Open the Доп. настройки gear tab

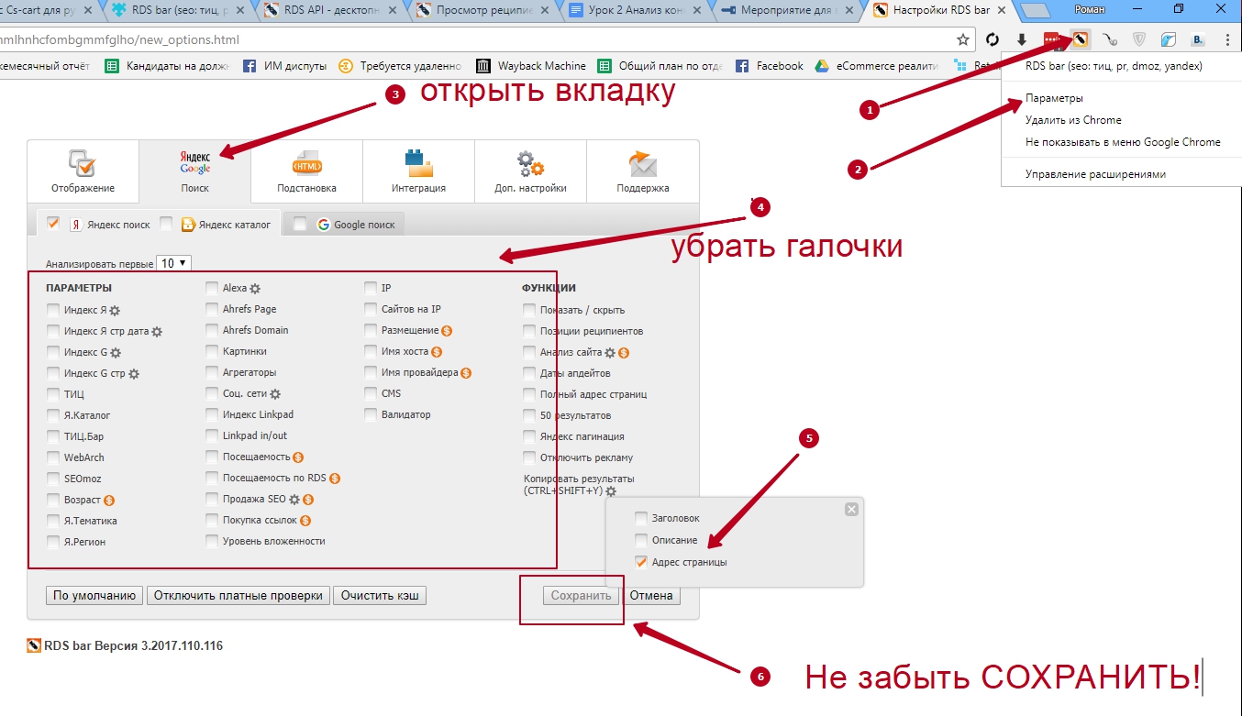click(x=530, y=171)
